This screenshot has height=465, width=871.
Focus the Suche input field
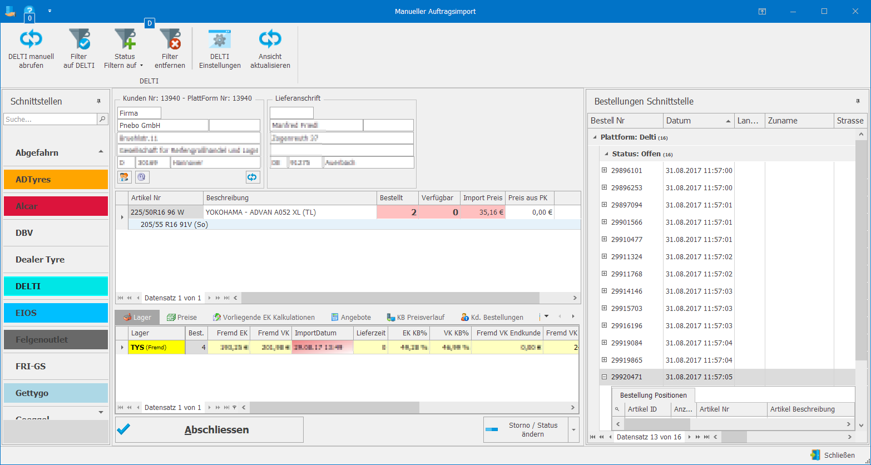click(50, 119)
